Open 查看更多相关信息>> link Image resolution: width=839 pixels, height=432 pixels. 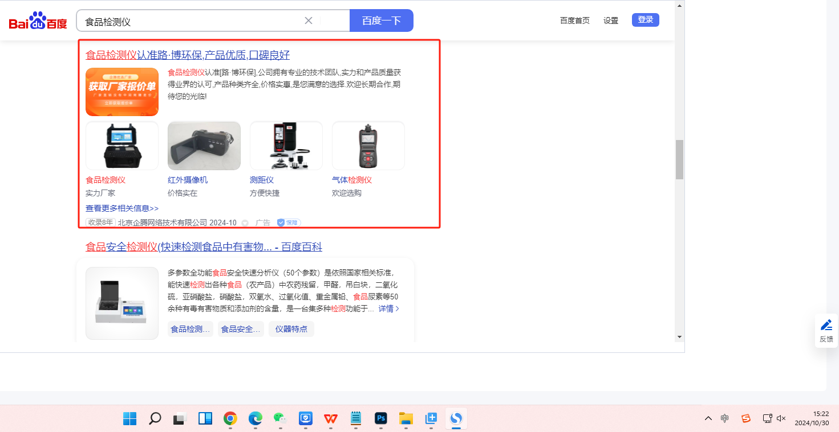122,208
